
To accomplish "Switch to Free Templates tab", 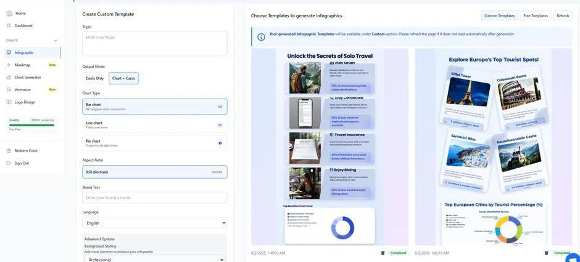I will click(535, 15).
